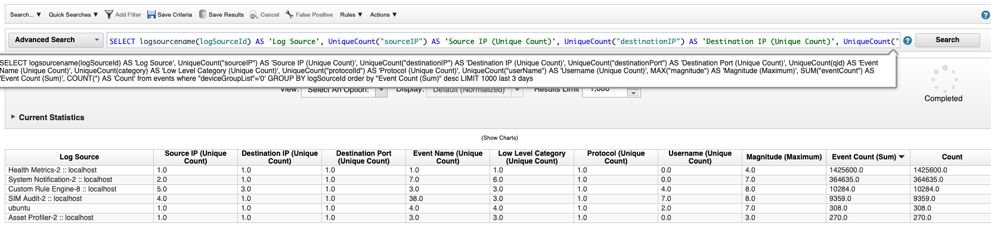Click the False Positive wrench icon
This screenshot has height=245, width=991.
click(289, 14)
